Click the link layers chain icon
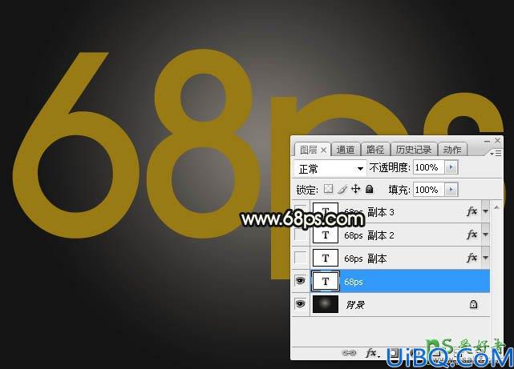This screenshot has height=369, width=514. [349, 353]
